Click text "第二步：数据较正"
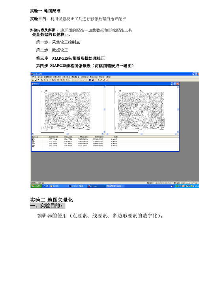 52,50
